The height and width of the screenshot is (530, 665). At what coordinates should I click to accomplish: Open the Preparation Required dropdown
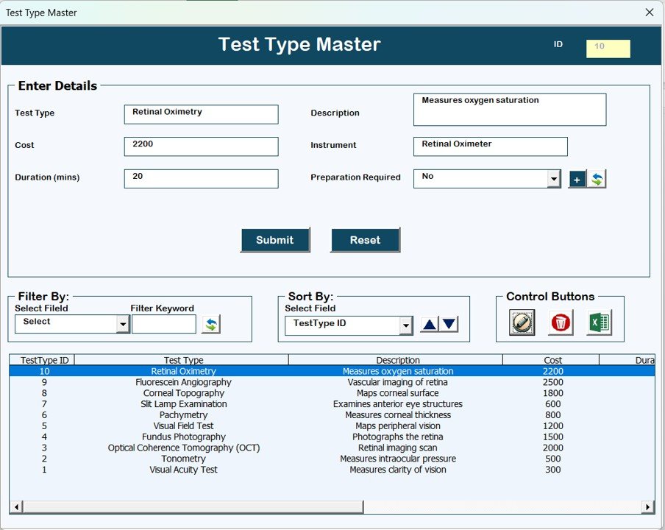pyautogui.click(x=553, y=179)
